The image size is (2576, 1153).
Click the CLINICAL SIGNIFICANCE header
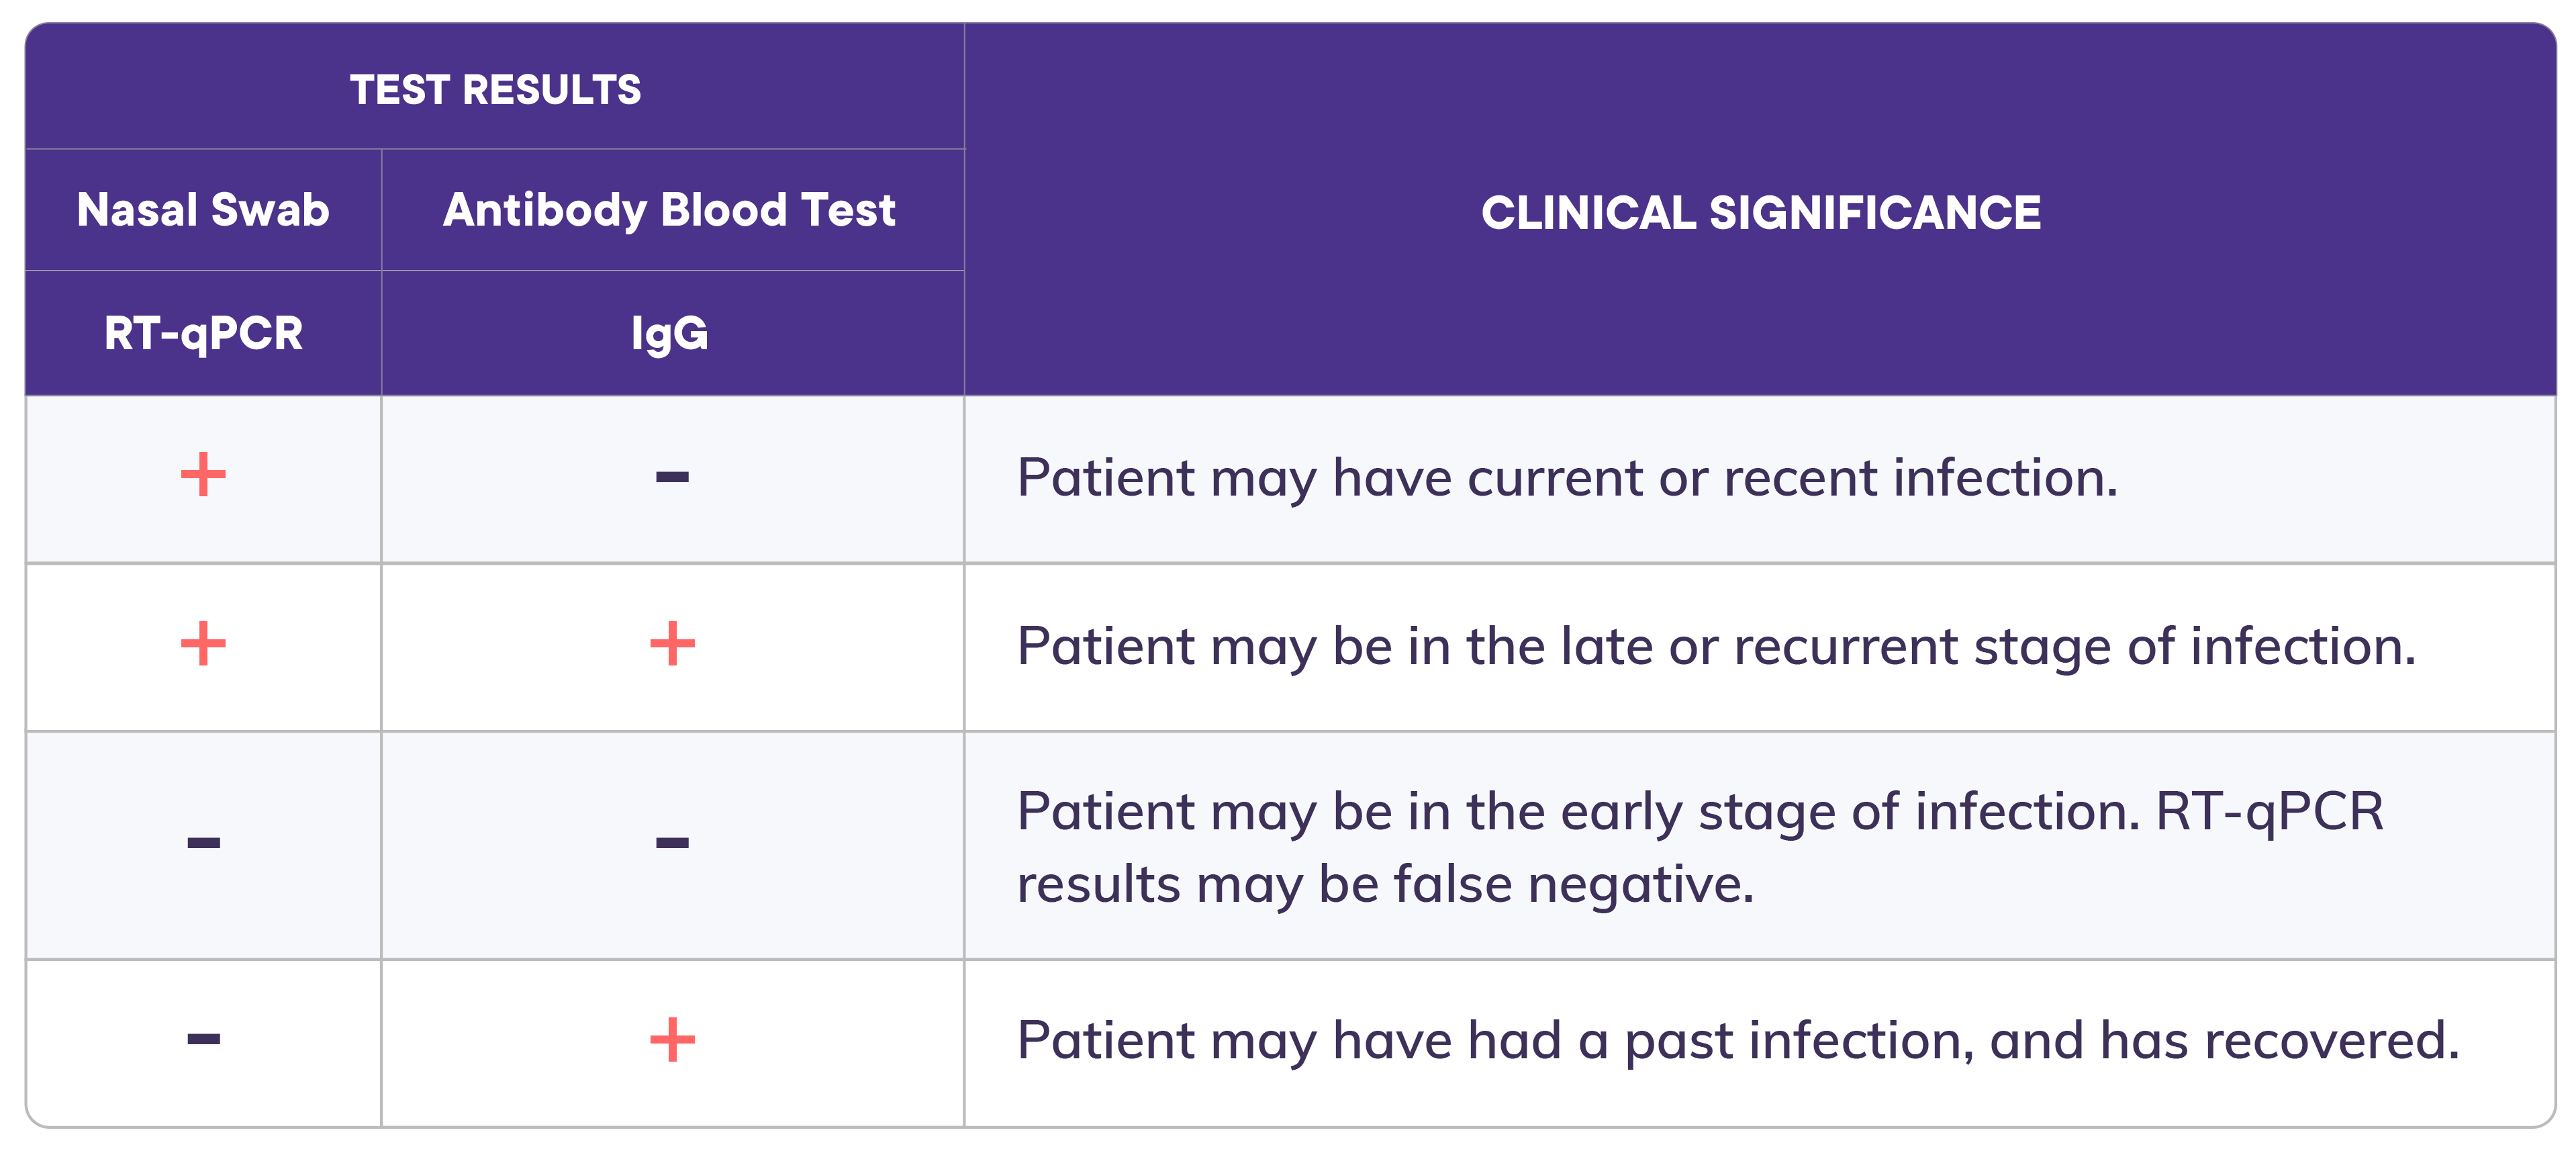[x=1760, y=212]
